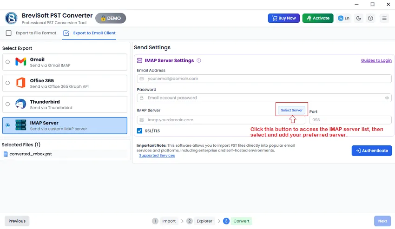
Task: Click the IMAP Server rack icon
Action: (20, 125)
